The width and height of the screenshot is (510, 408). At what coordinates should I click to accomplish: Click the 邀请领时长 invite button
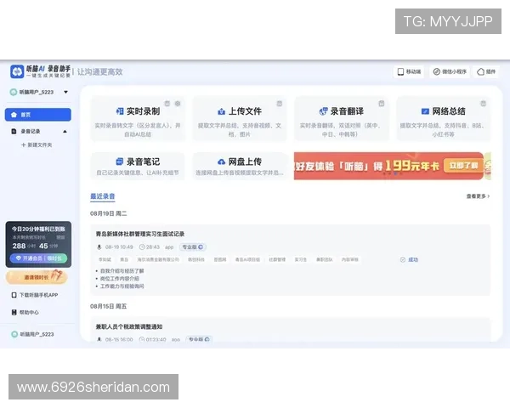(x=37, y=277)
